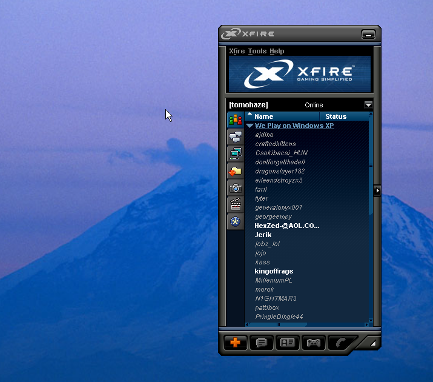
Task: Open the chat rooms speech bubbles icon
Action: click(235, 136)
